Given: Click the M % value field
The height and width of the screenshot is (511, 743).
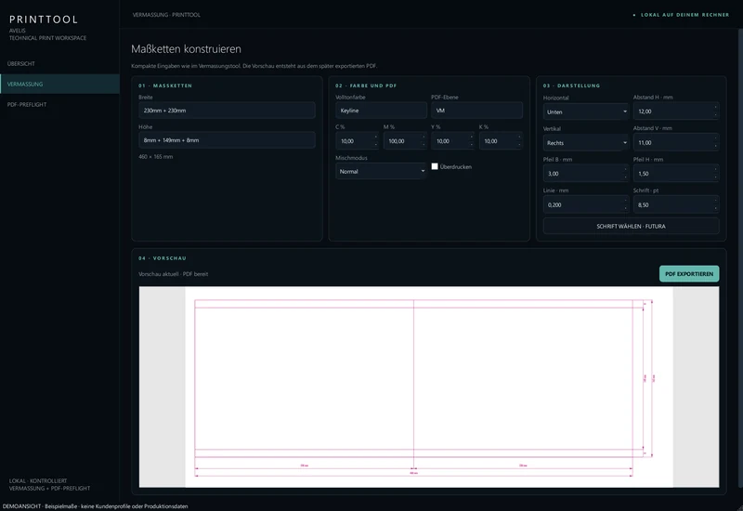Looking at the screenshot, I should (405, 141).
